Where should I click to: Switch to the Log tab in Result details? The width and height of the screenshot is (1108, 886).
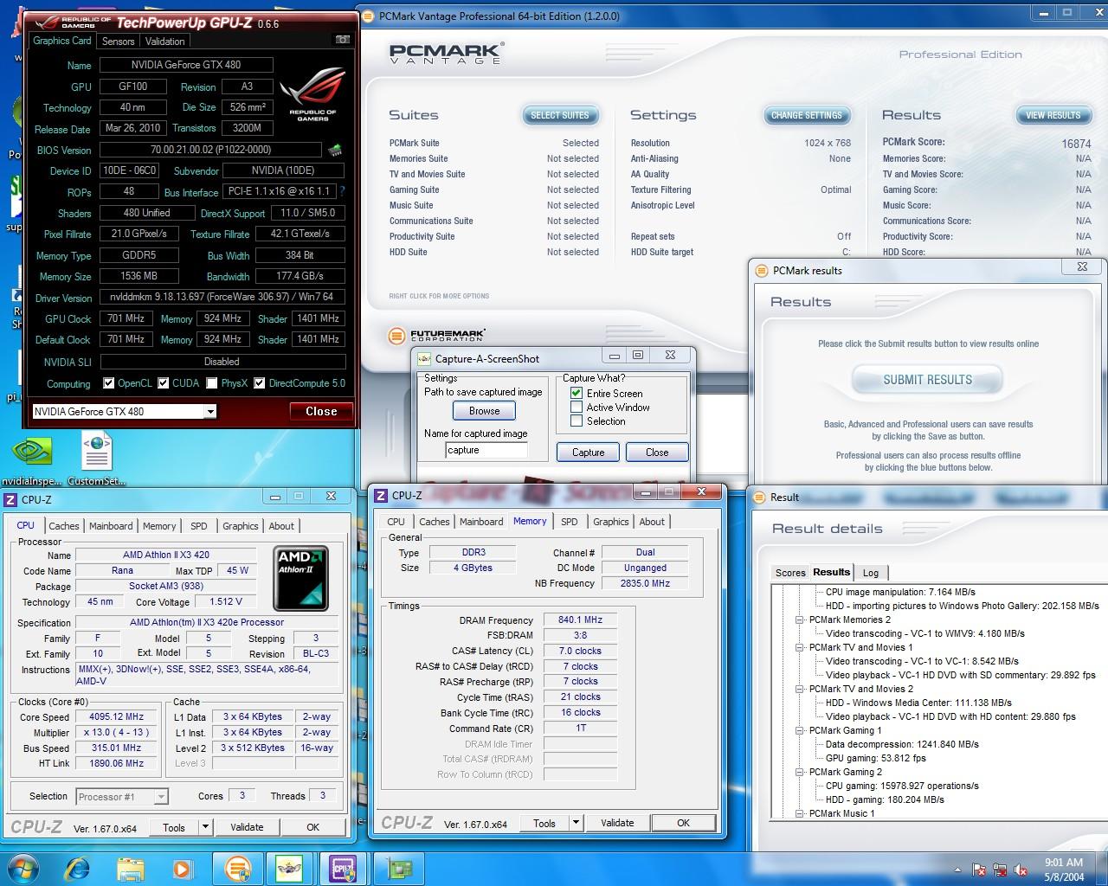[871, 573]
